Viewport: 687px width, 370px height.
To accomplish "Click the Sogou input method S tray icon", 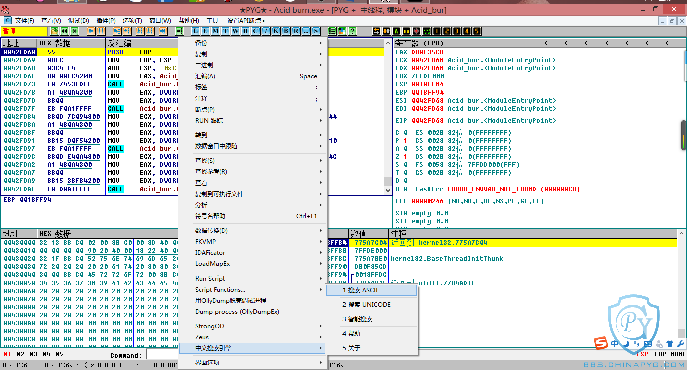I will coord(600,344).
